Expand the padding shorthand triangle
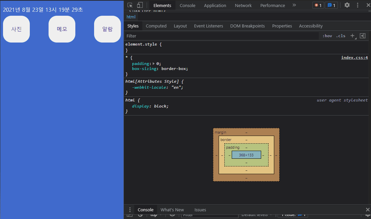 click(x=154, y=64)
